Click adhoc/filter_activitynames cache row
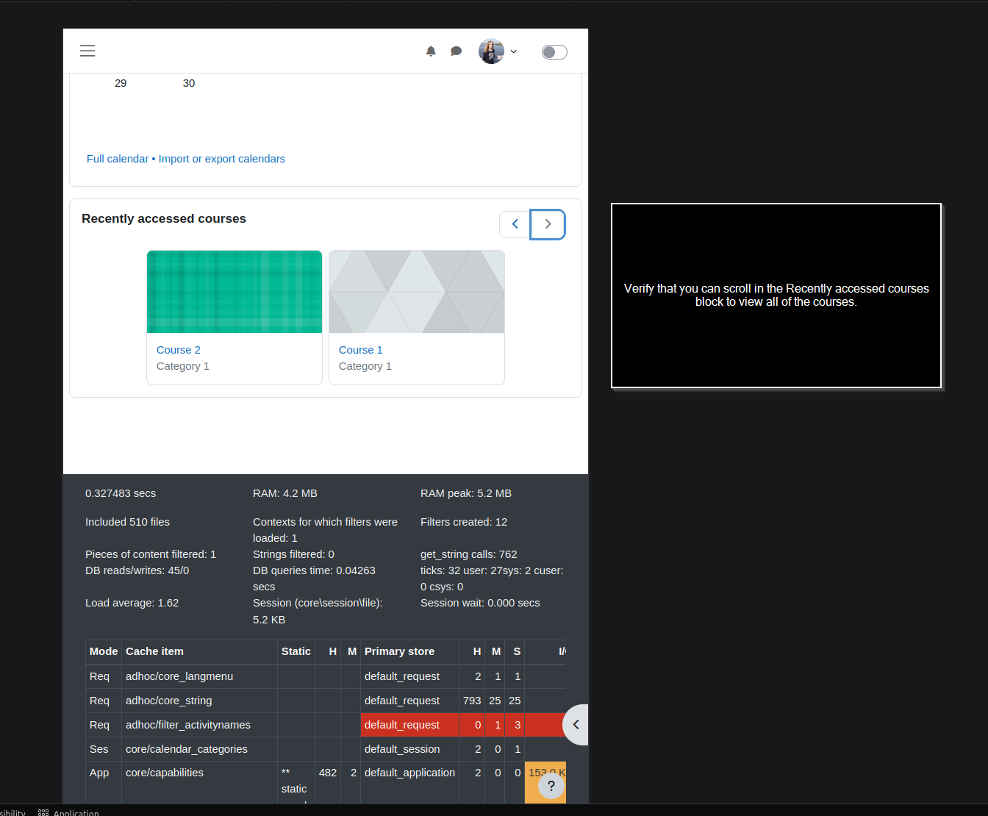988x816 pixels. [326, 725]
